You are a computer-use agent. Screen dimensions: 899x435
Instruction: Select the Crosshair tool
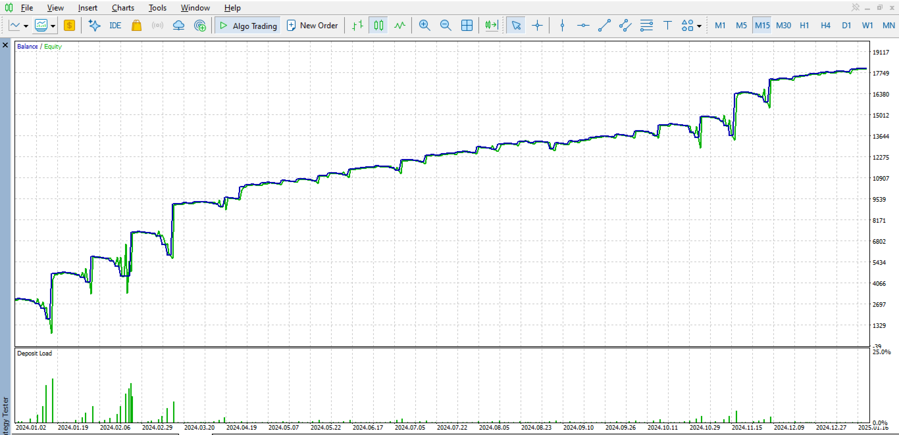tap(538, 26)
